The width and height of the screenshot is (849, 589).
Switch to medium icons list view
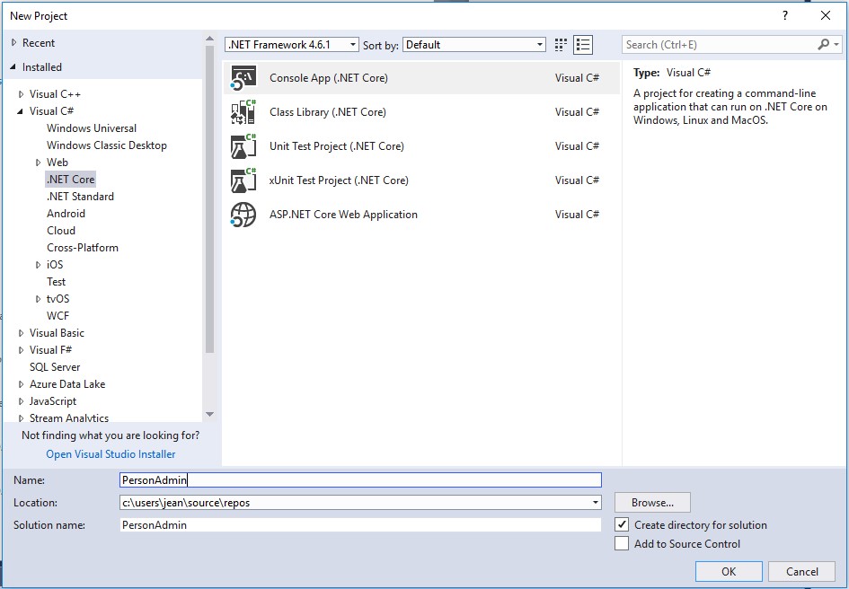tap(583, 45)
